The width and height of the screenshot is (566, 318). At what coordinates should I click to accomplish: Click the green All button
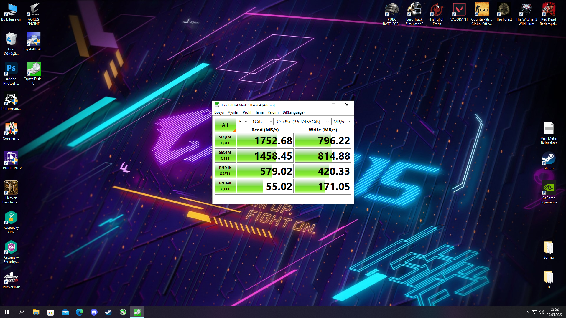(x=225, y=125)
